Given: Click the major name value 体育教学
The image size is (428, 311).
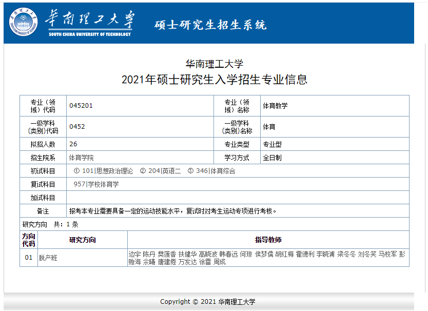Looking at the screenshot, I should pos(275,106).
